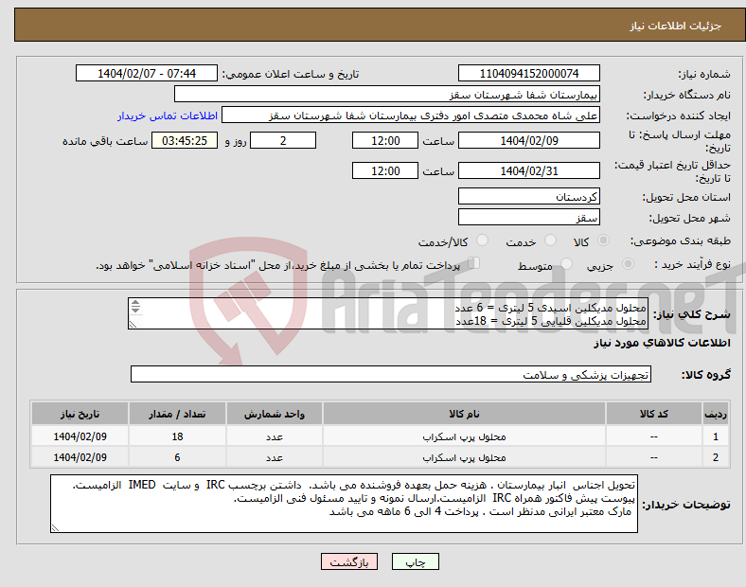Click the واحد شمارش column header
746x587 pixels.
coord(275,414)
